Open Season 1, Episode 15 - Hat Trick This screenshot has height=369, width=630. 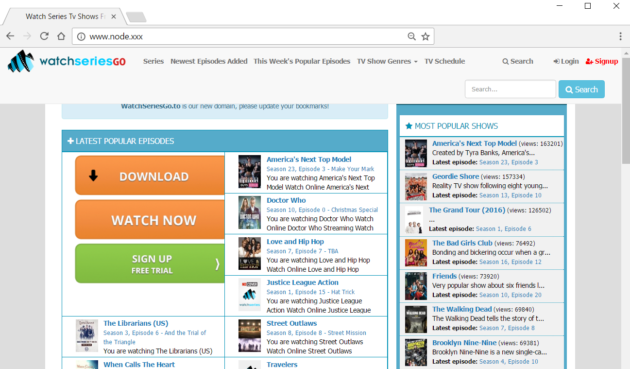(310, 292)
